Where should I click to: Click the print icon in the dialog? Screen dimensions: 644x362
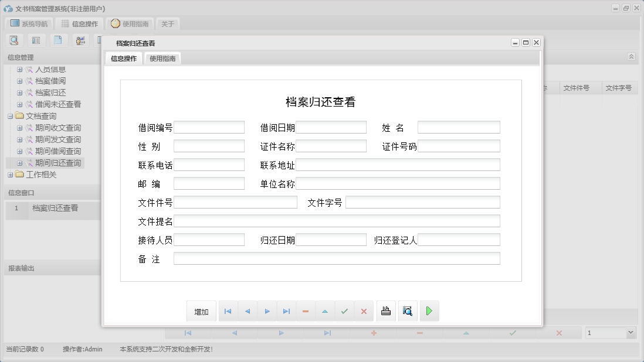pyautogui.click(x=386, y=311)
